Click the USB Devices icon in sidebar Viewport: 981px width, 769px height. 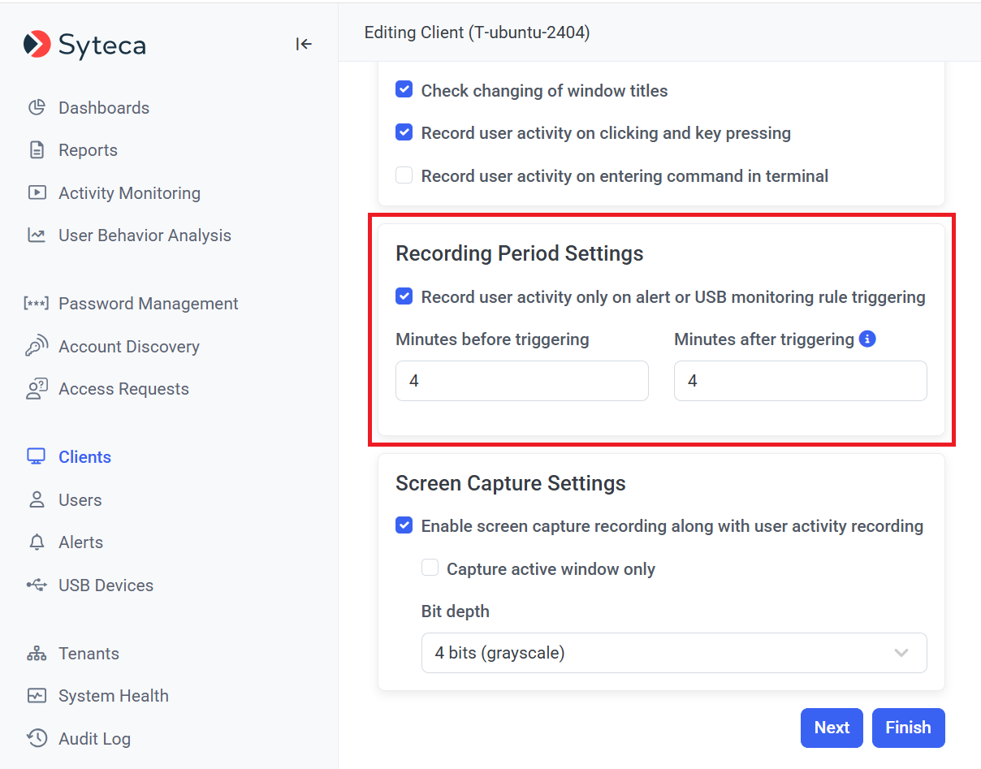click(x=37, y=585)
